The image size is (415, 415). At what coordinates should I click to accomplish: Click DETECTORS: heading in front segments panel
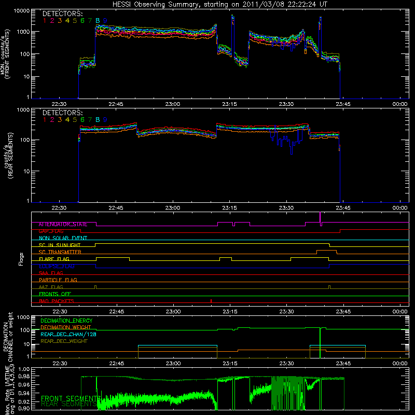(62, 14)
